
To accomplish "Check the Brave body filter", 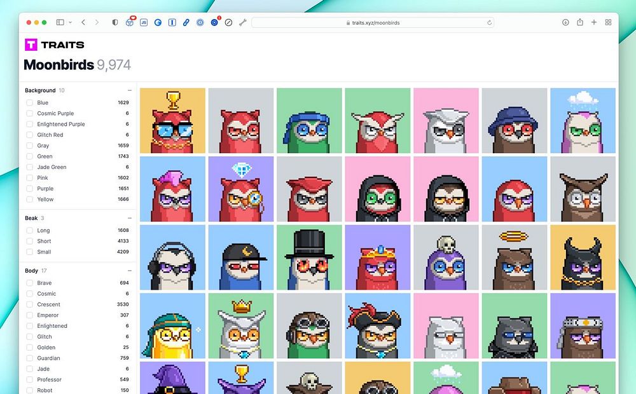I will [30, 283].
